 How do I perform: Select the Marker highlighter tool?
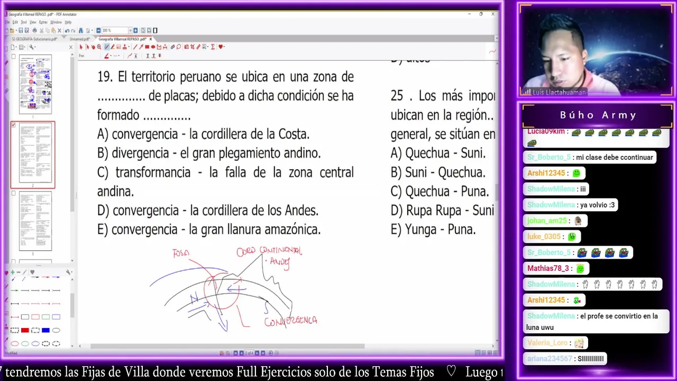coord(113,47)
